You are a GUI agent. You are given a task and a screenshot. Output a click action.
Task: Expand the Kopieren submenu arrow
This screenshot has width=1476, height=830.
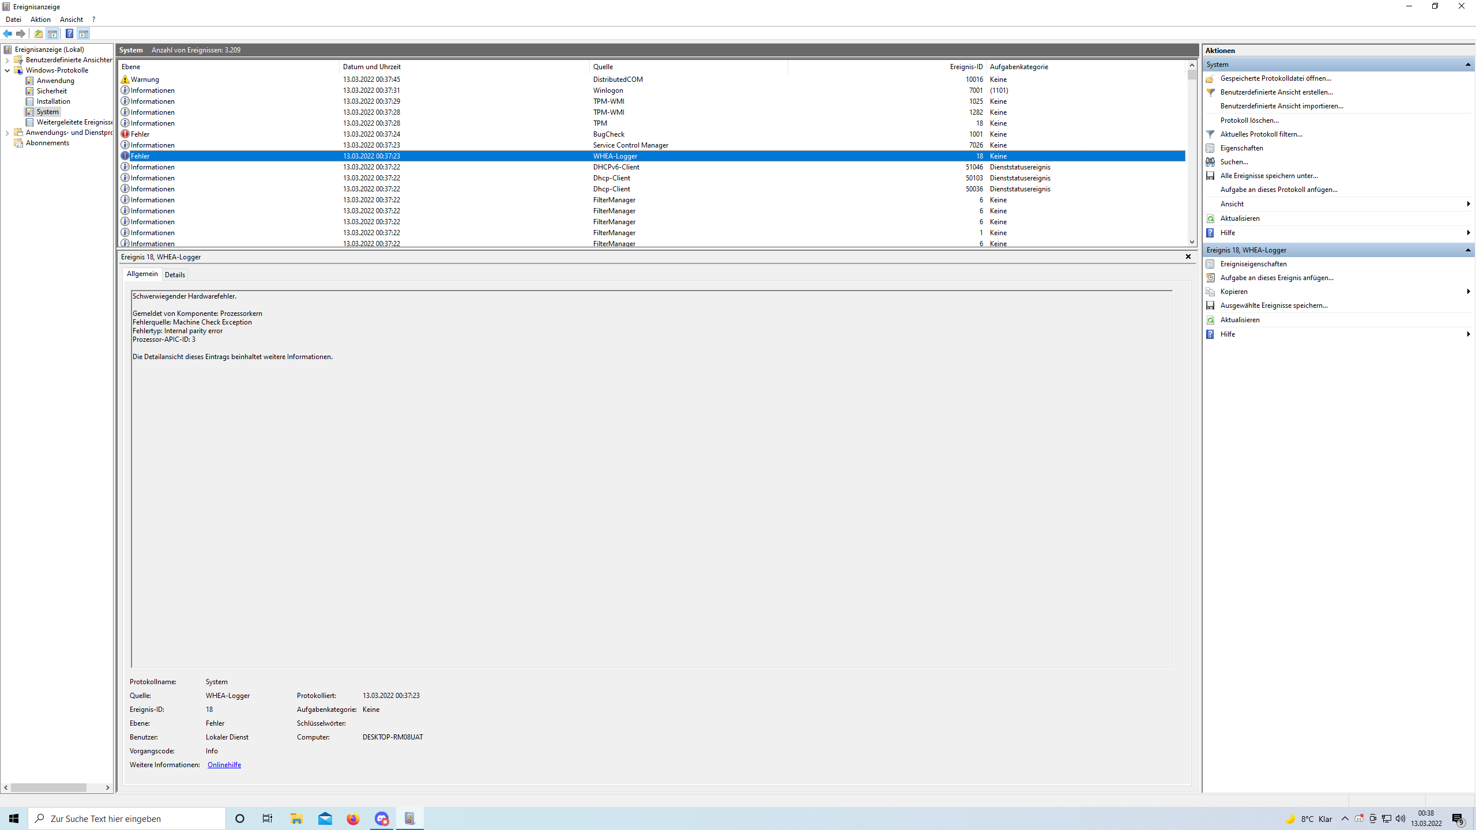[1468, 292]
